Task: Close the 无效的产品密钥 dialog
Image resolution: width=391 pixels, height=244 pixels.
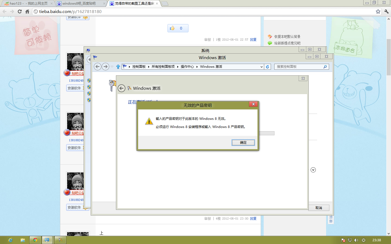Action: coord(253,104)
